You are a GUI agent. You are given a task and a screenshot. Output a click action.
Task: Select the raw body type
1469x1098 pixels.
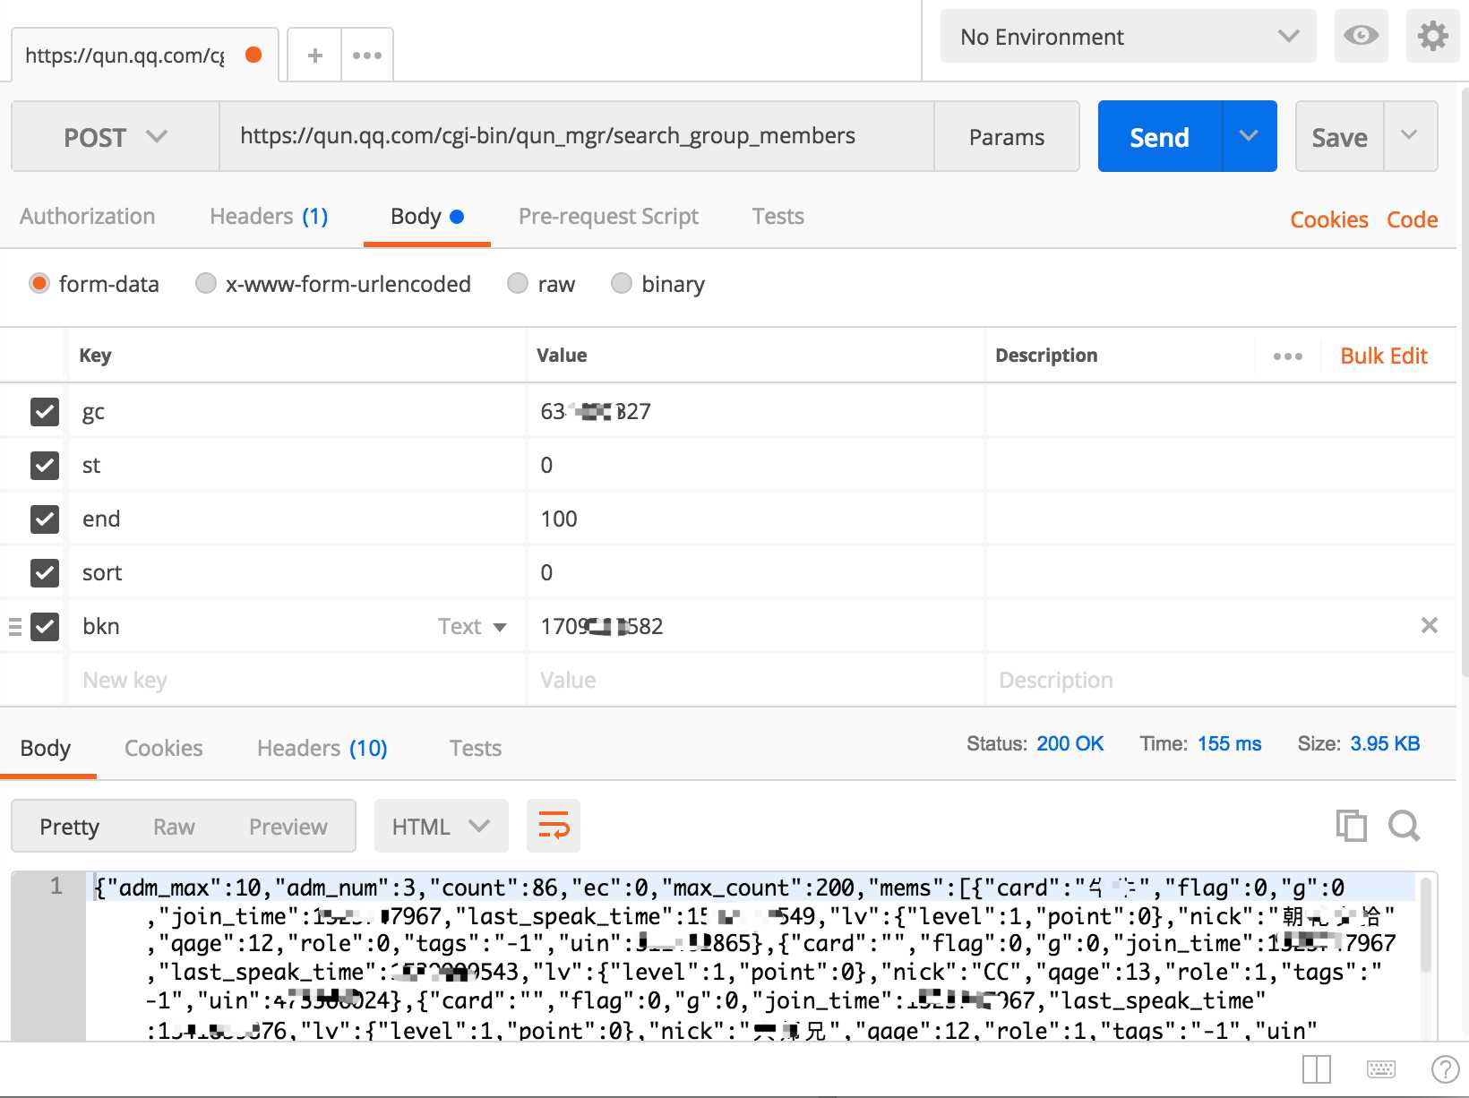tap(518, 284)
